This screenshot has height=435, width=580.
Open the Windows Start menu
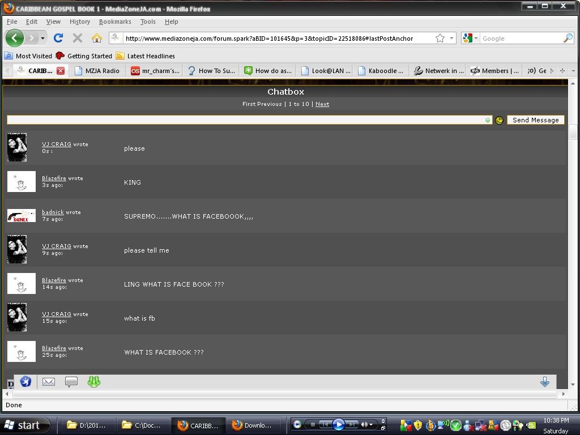(25, 425)
